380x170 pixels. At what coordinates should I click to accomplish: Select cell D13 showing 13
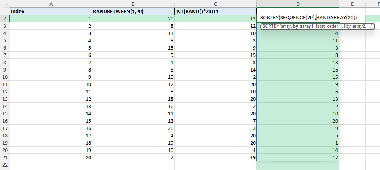(298, 99)
